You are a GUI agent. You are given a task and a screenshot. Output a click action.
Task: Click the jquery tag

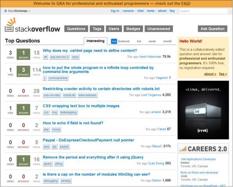point(48,163)
